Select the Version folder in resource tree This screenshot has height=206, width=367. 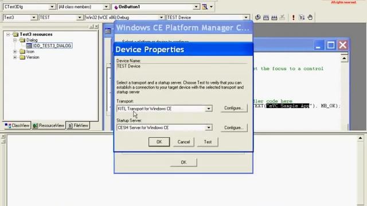33,57
